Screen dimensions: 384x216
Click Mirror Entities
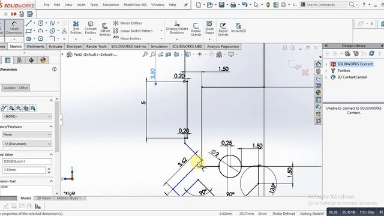click(128, 23)
